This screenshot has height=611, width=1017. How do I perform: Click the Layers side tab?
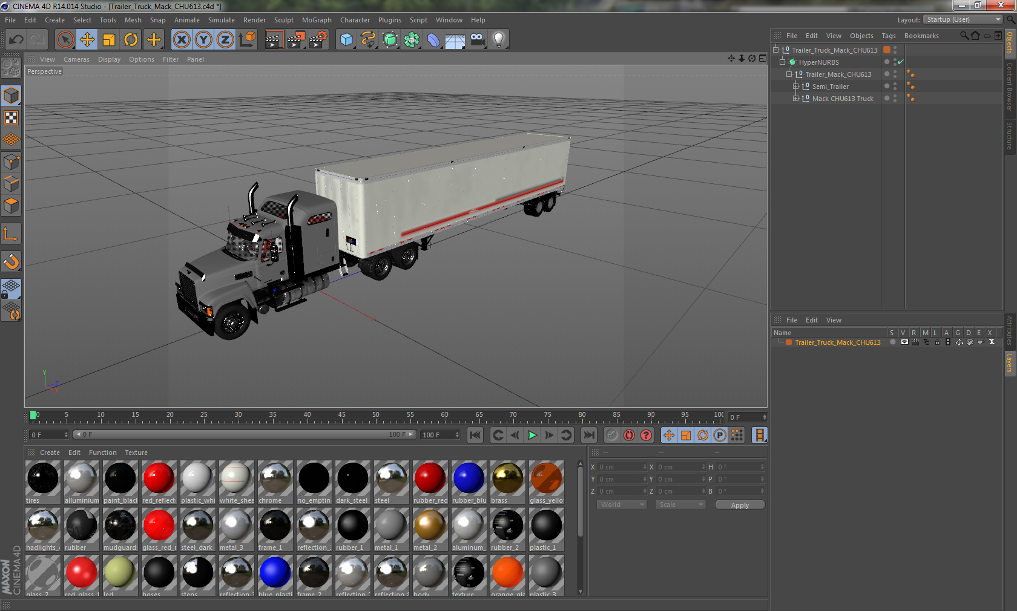point(1010,363)
